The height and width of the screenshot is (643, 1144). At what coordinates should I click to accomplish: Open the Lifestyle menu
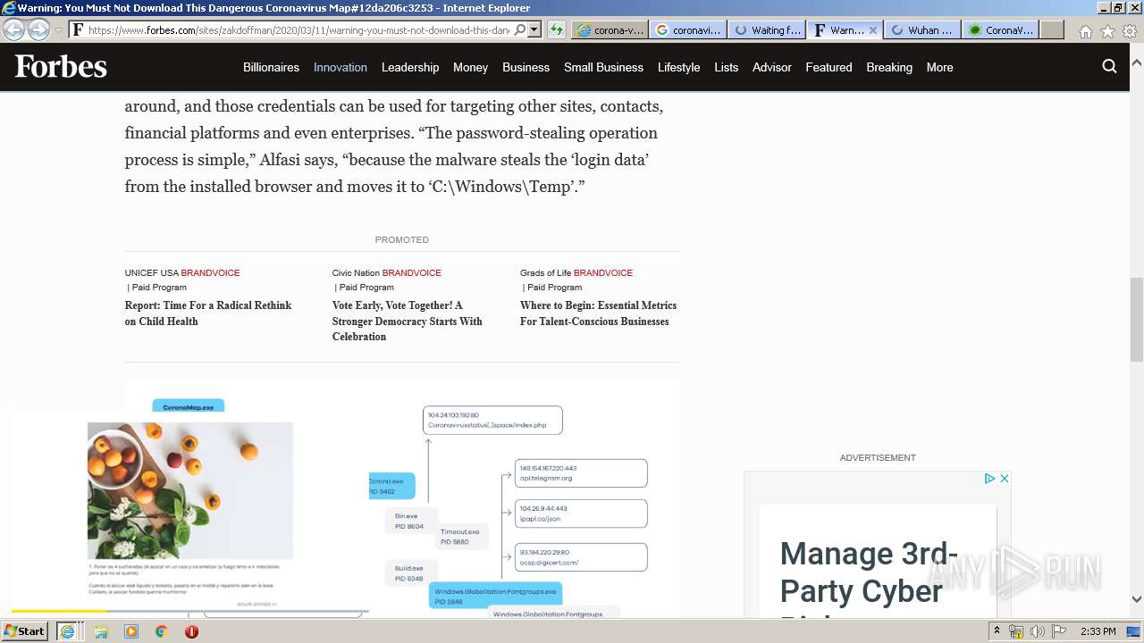(678, 67)
